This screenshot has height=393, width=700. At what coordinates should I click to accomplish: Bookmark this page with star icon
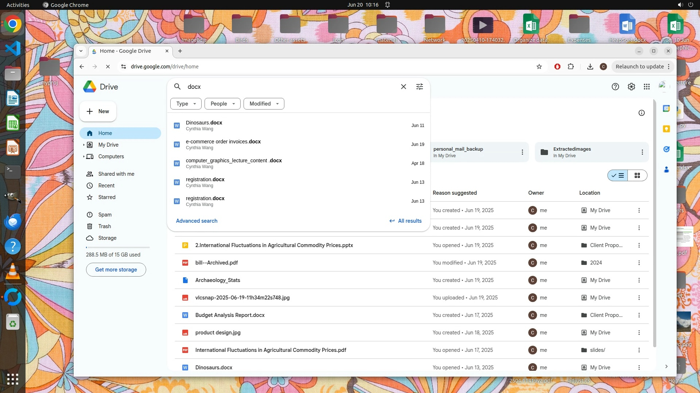[539, 67]
